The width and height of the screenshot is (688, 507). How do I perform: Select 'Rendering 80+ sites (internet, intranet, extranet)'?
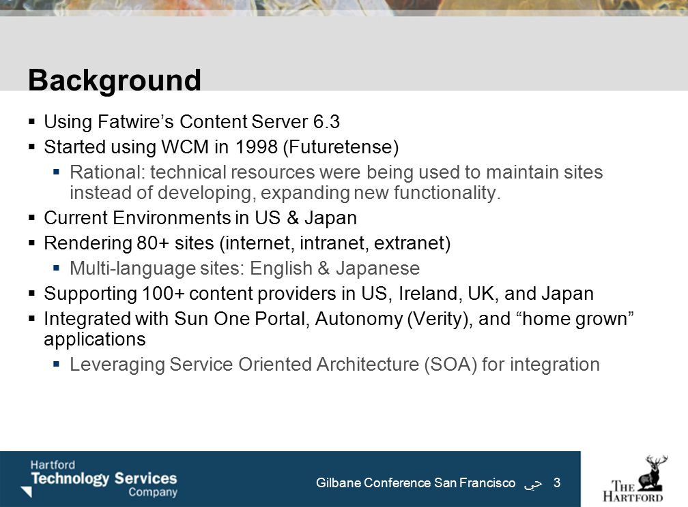pyautogui.click(x=247, y=243)
